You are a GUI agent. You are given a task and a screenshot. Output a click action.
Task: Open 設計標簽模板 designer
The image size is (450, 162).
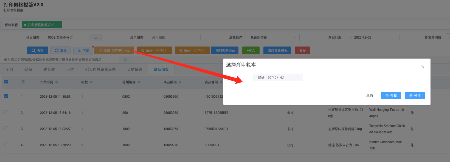click(277, 50)
